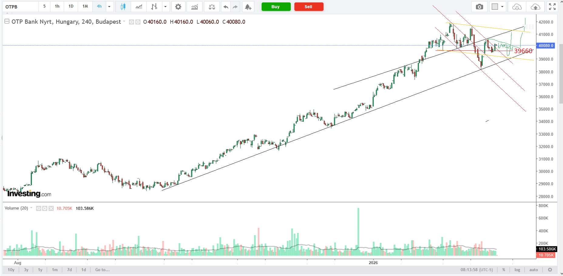Viewport: 563px width, 276px height.
Task: Select the 1D timeframe
Action: coord(71,6)
